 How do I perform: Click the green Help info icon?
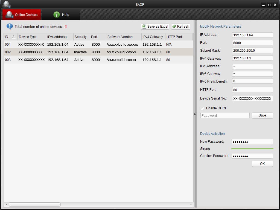coord(57,15)
